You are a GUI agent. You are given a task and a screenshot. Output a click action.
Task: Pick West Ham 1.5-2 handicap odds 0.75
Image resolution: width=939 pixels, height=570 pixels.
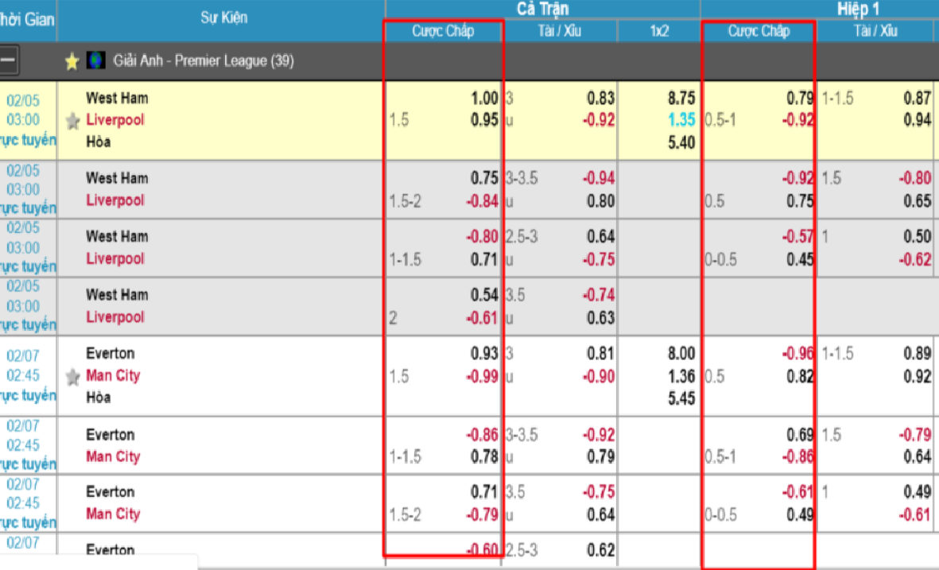point(484,178)
